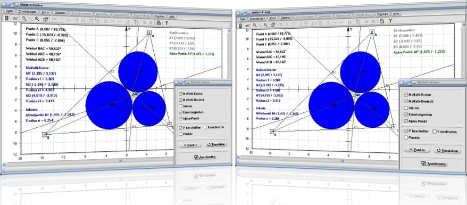The height and width of the screenshot is (205, 467).
Task: Enable the Inkreis checkbox in the left panel
Action: [x=180, y=106]
